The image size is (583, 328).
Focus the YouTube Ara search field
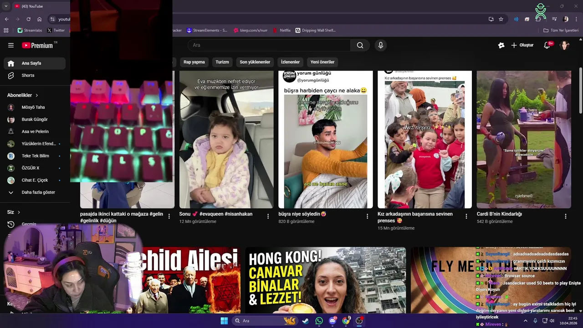(269, 45)
